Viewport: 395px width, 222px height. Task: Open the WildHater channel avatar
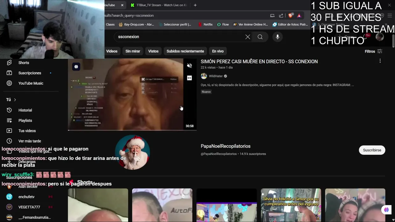[204, 76]
